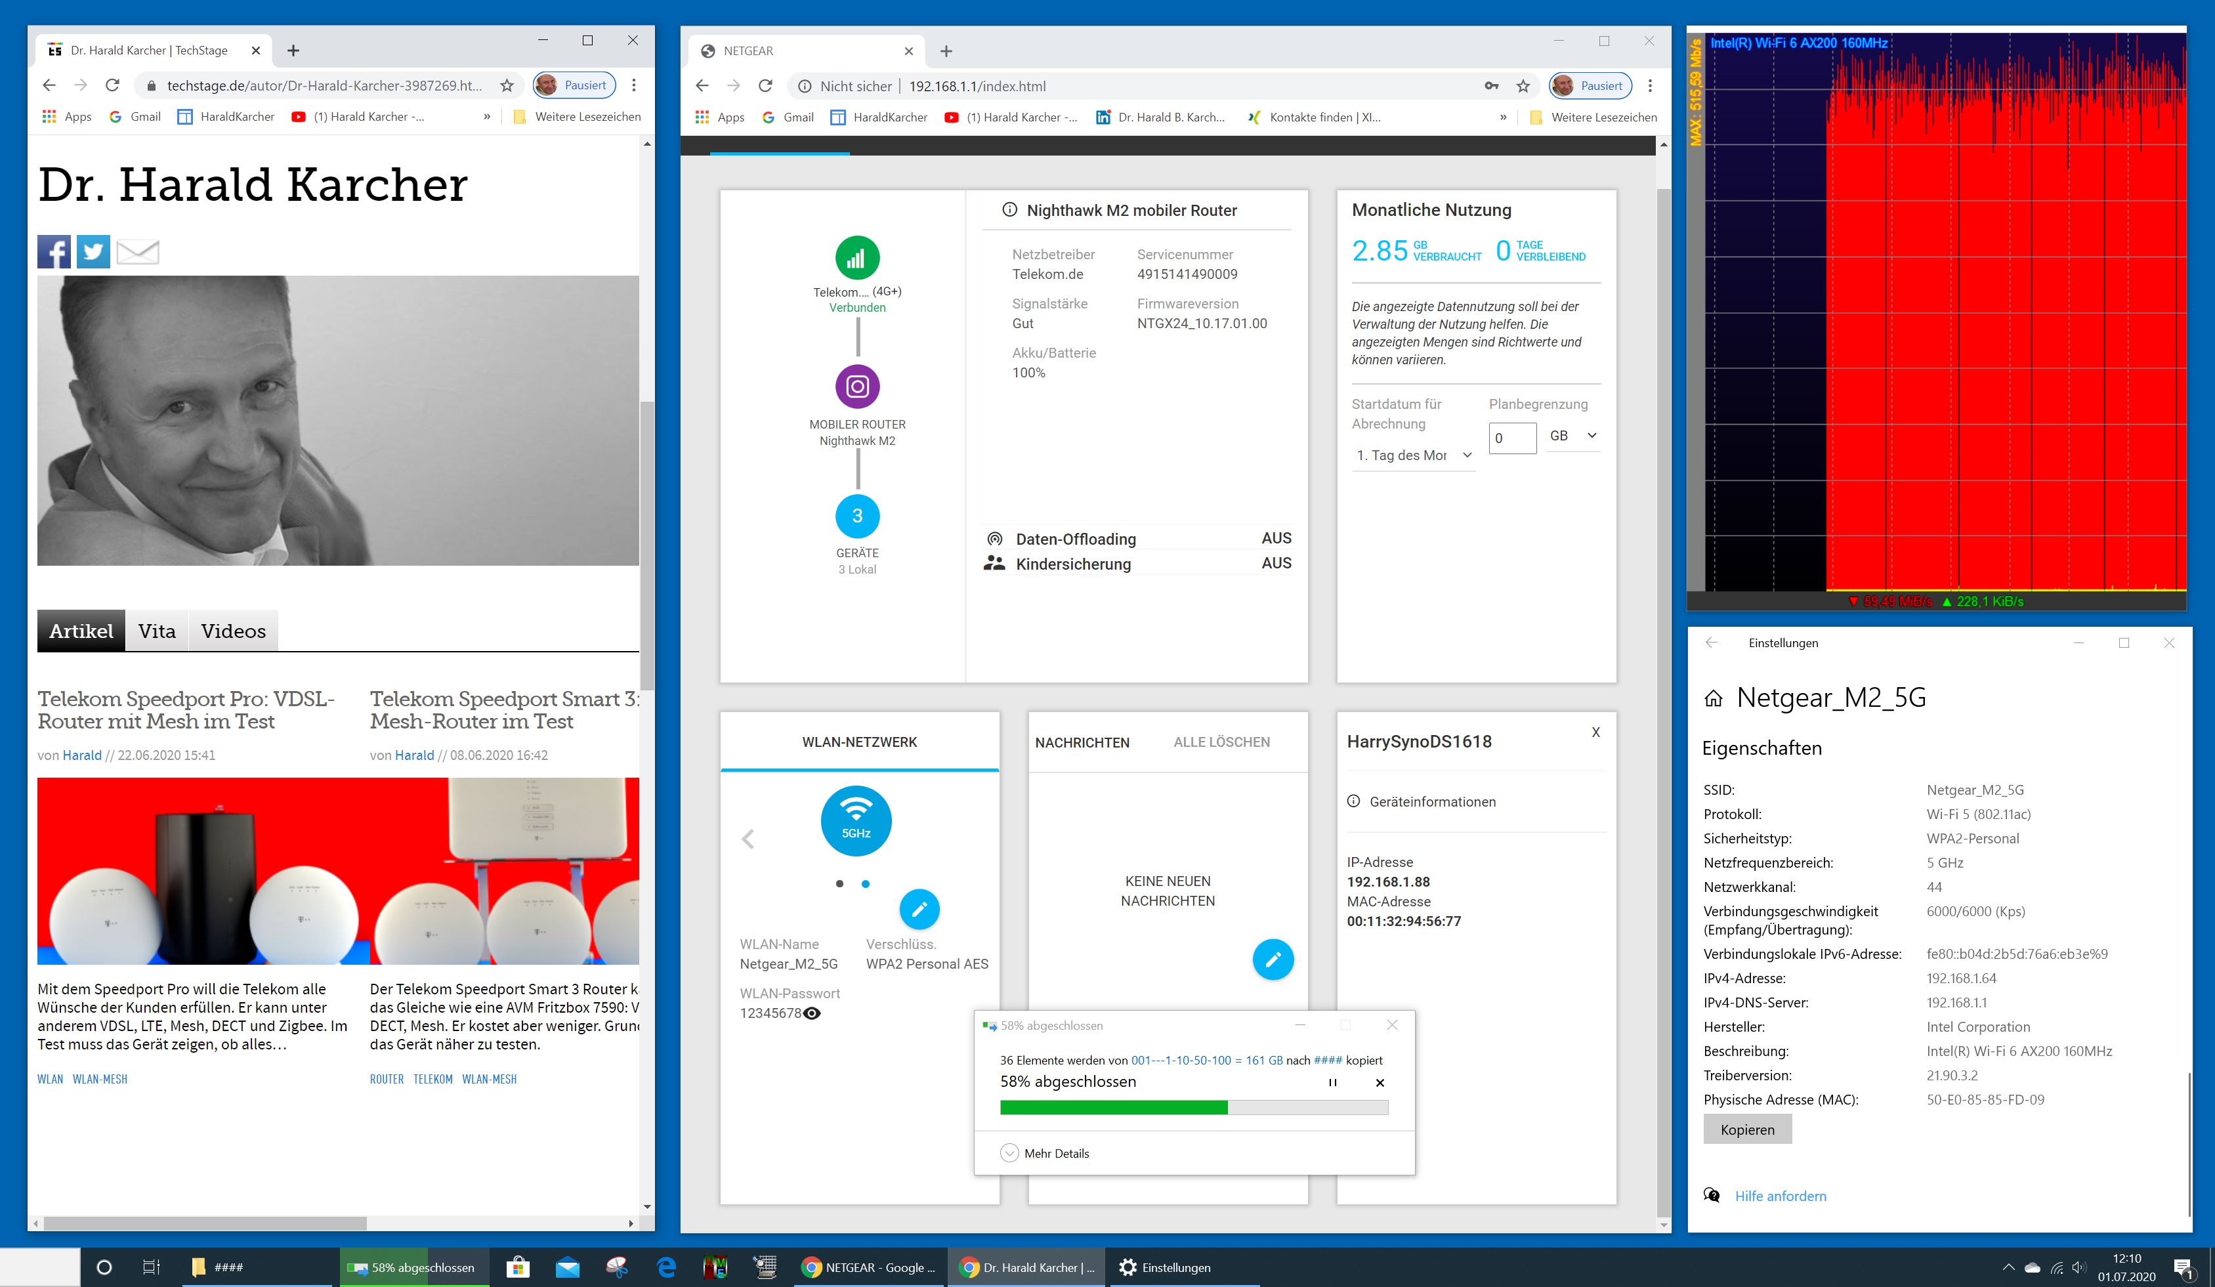This screenshot has height=1287, width=2215.
Task: Click the green signal strength icon
Action: coord(857,259)
